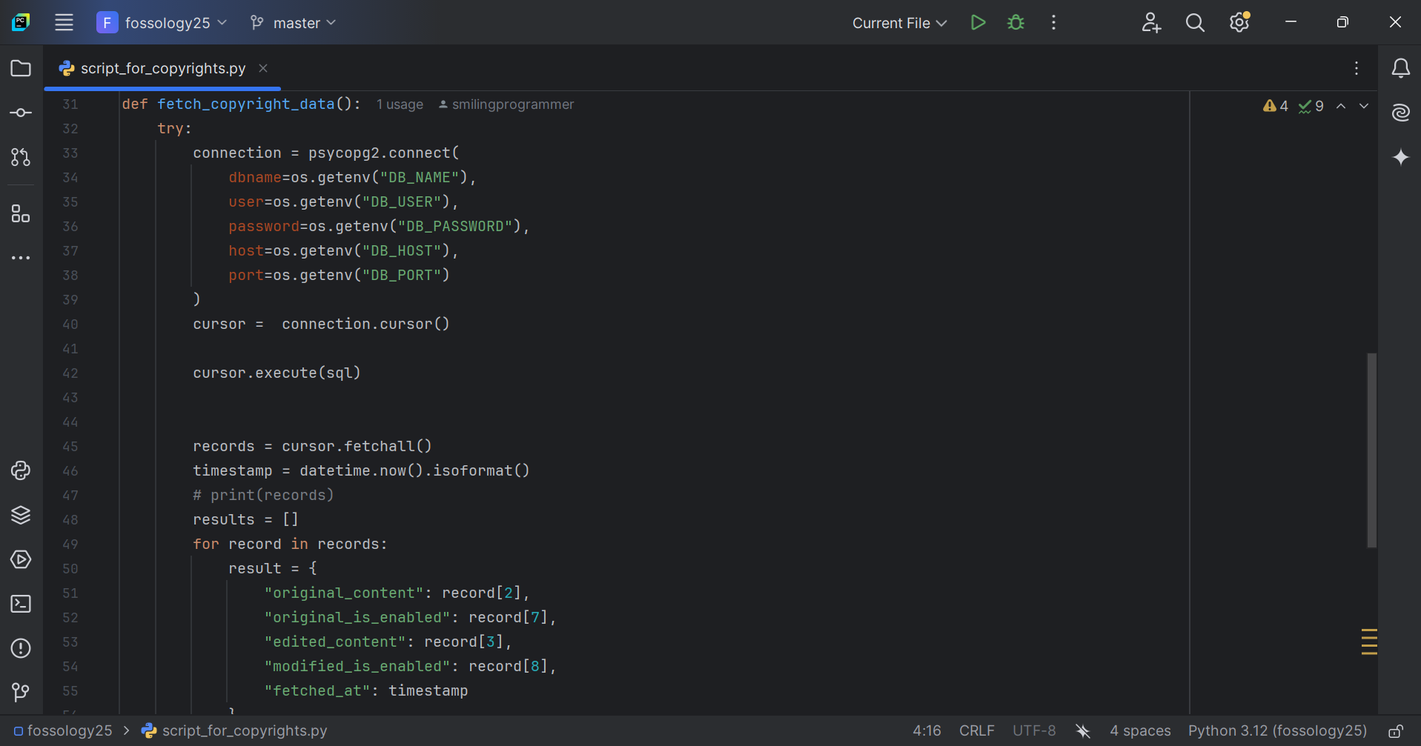
Task: Open Python 3.12 interpreter selector
Action: 1277,730
